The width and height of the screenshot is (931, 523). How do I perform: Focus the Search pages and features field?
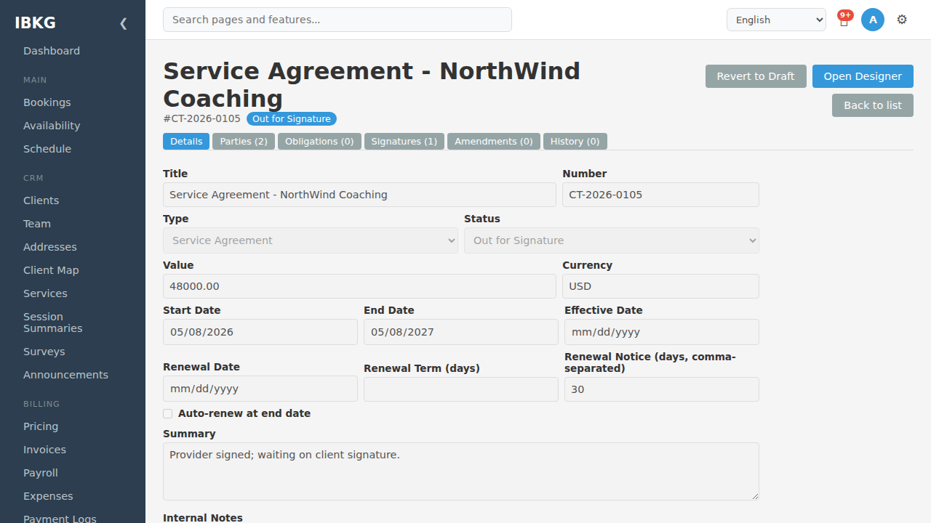(x=337, y=20)
